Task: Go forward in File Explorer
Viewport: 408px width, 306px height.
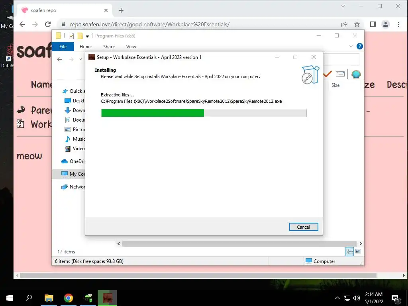Action: (71, 59)
